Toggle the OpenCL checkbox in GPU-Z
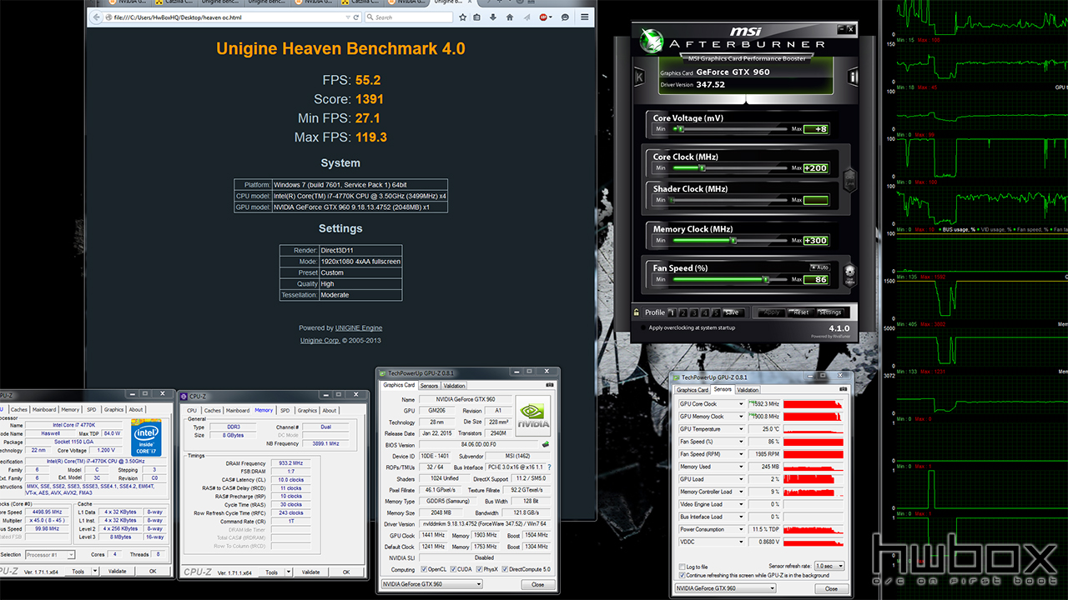The height and width of the screenshot is (600, 1068). [x=422, y=569]
